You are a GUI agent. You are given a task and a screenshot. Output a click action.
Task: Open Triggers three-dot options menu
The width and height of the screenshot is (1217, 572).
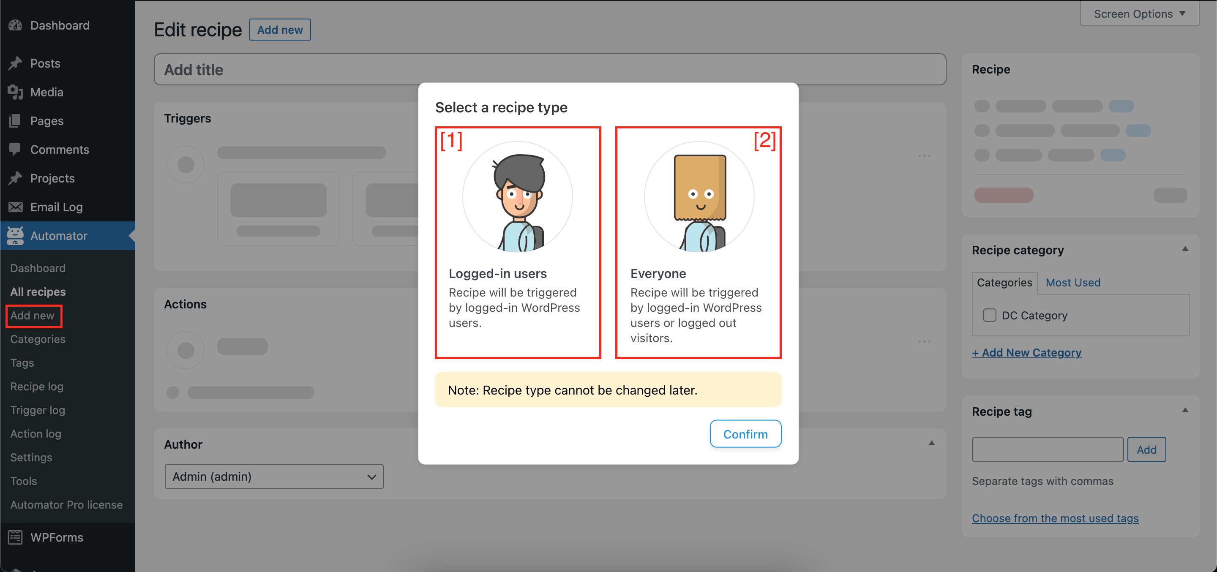pyautogui.click(x=924, y=156)
